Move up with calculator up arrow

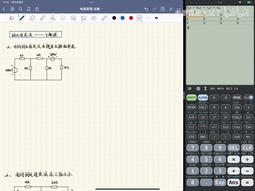(214, 107)
